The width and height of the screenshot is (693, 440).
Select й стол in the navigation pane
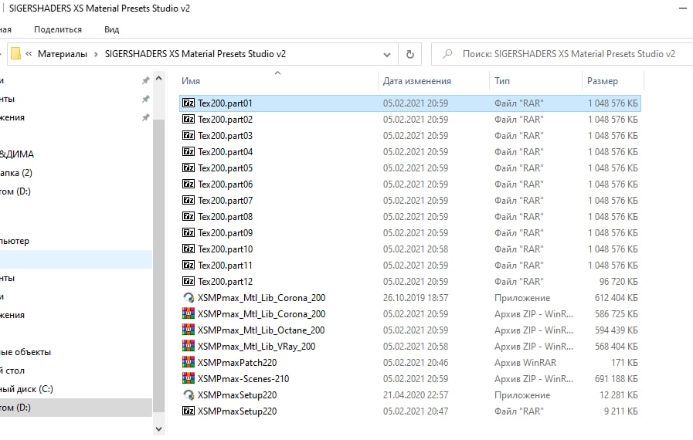coord(12,371)
